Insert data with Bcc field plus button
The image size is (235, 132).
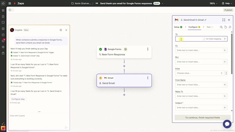(x=225, y=62)
